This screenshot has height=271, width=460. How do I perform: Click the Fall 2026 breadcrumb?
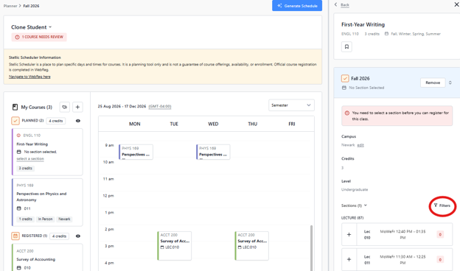click(x=31, y=6)
